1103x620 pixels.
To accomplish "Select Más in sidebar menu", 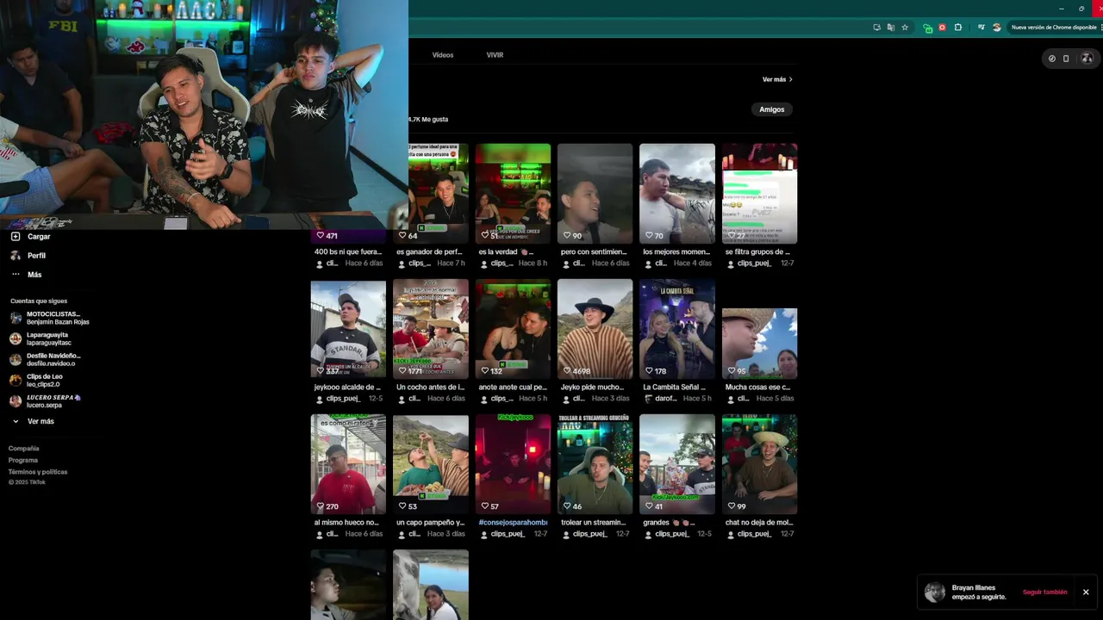I will (x=34, y=275).
